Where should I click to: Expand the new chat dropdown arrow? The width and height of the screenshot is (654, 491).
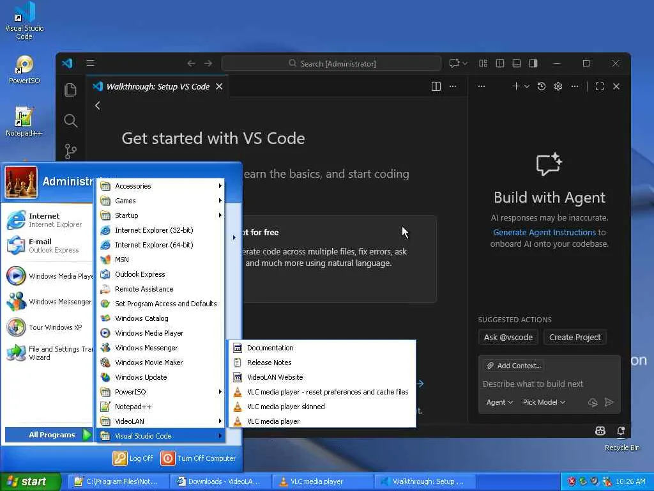526,86
